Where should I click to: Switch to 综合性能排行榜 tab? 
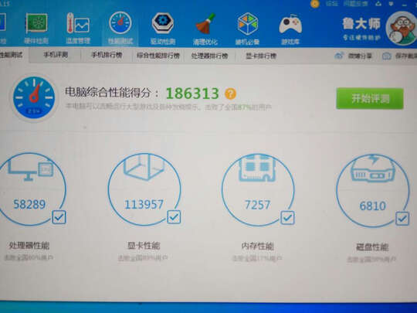click(158, 56)
